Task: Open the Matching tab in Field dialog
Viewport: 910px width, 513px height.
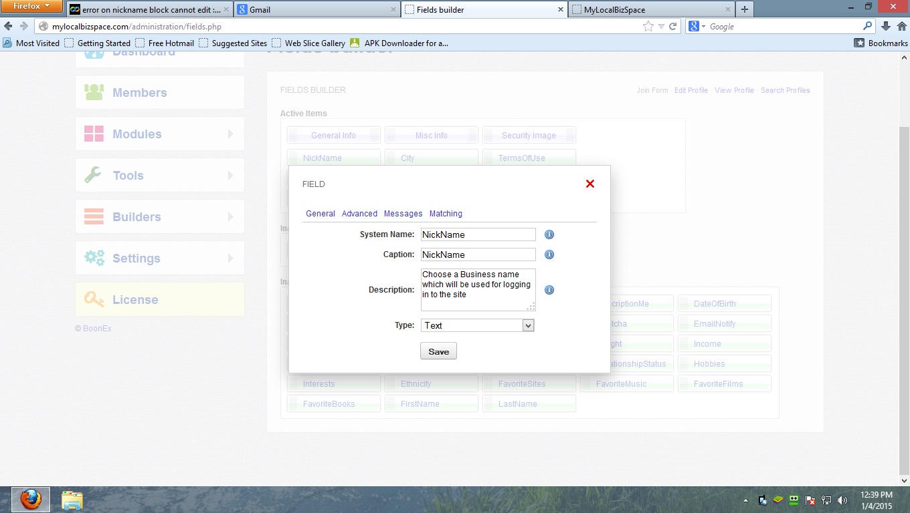Action: (x=446, y=214)
